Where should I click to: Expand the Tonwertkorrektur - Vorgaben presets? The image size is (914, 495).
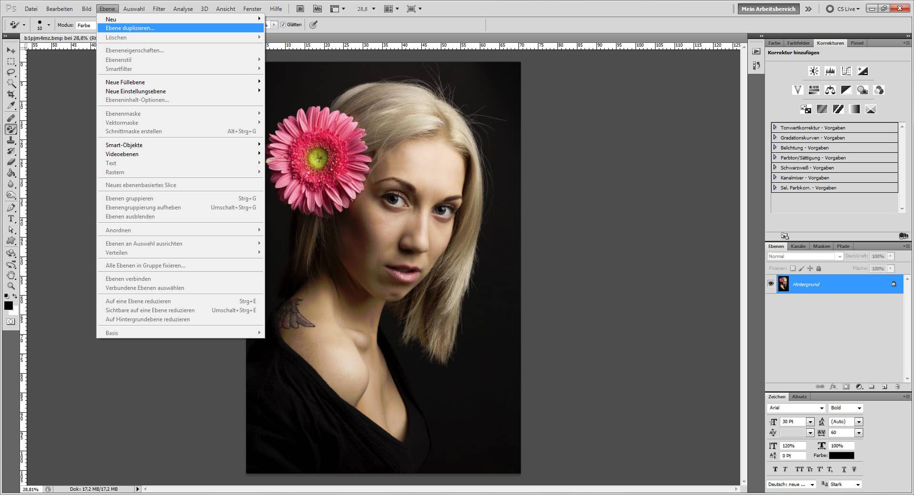[x=776, y=127]
